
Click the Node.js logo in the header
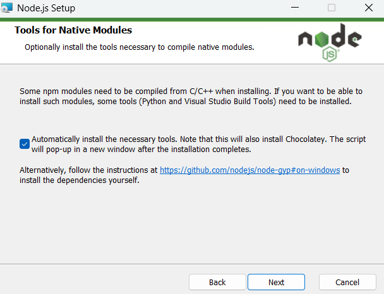[x=330, y=42]
